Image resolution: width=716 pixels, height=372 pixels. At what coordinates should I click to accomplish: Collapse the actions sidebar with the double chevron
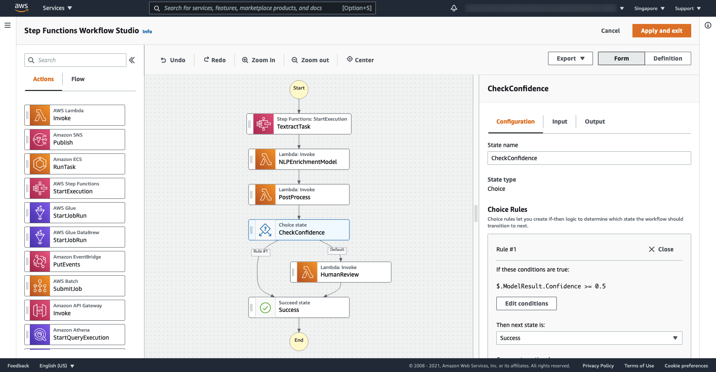pos(132,60)
